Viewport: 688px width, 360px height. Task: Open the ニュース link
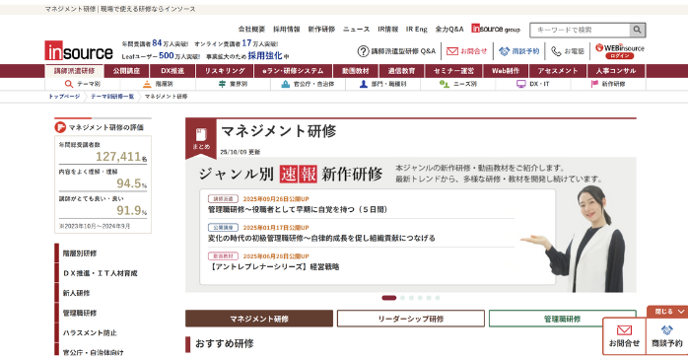pos(356,30)
